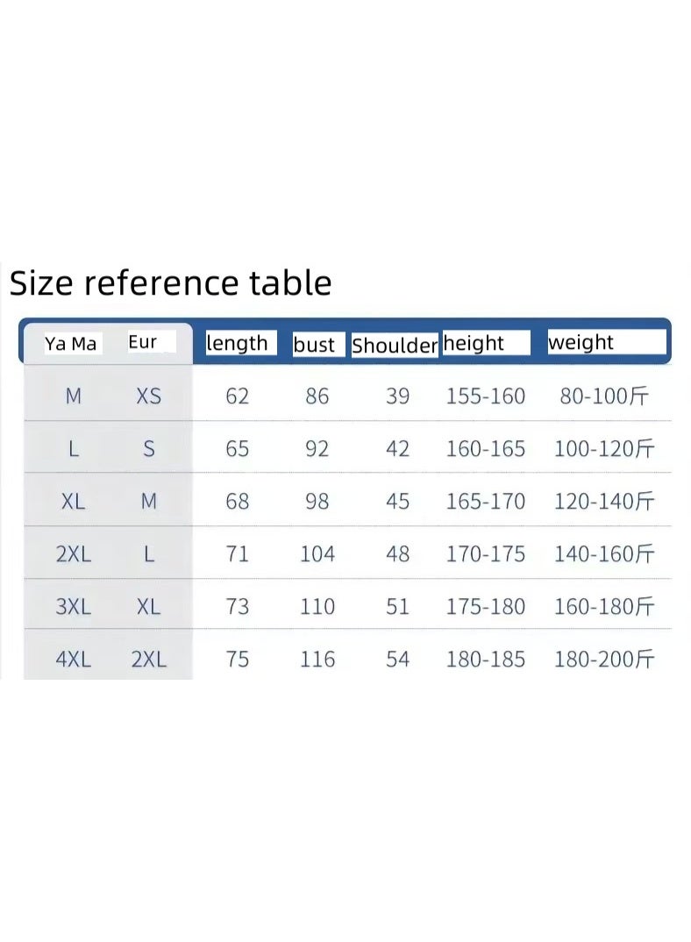Select the 4XL Ya Ma size cell
691x942 pixels.
pyautogui.click(x=74, y=660)
